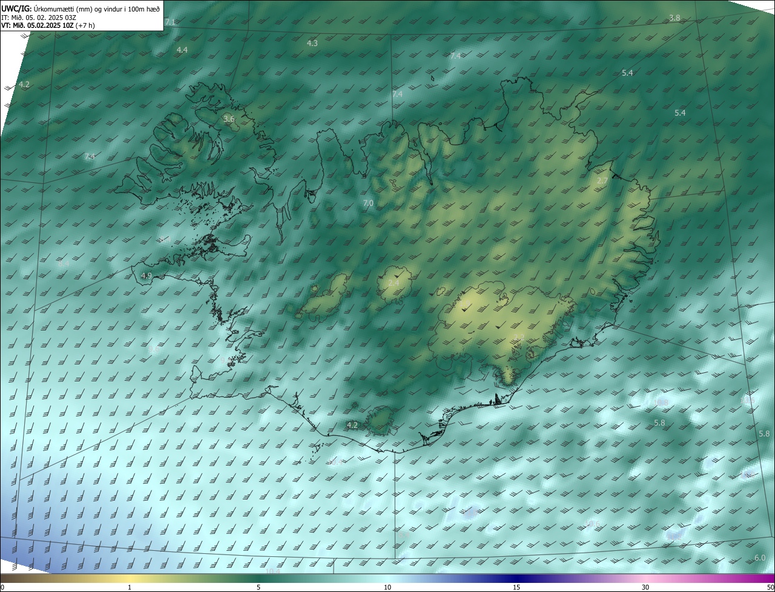The width and height of the screenshot is (775, 592).
Task: Click the valid time 'VT: Mið. 05.02.2025 10Z (+7 h)'
Action: click(48, 25)
